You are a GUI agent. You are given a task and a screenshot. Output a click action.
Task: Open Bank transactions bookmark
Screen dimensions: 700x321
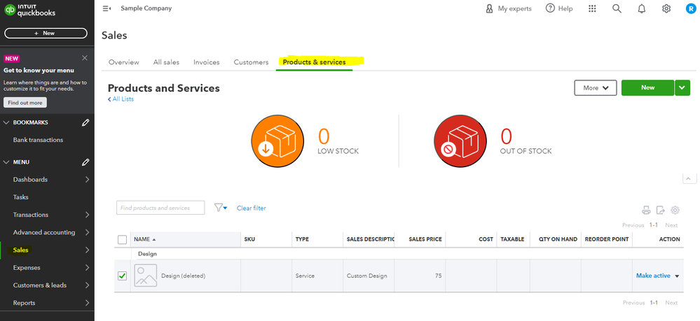point(38,140)
